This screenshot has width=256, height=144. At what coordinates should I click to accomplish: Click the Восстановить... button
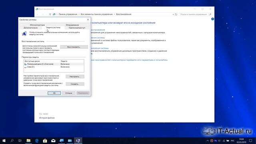click(74, 47)
